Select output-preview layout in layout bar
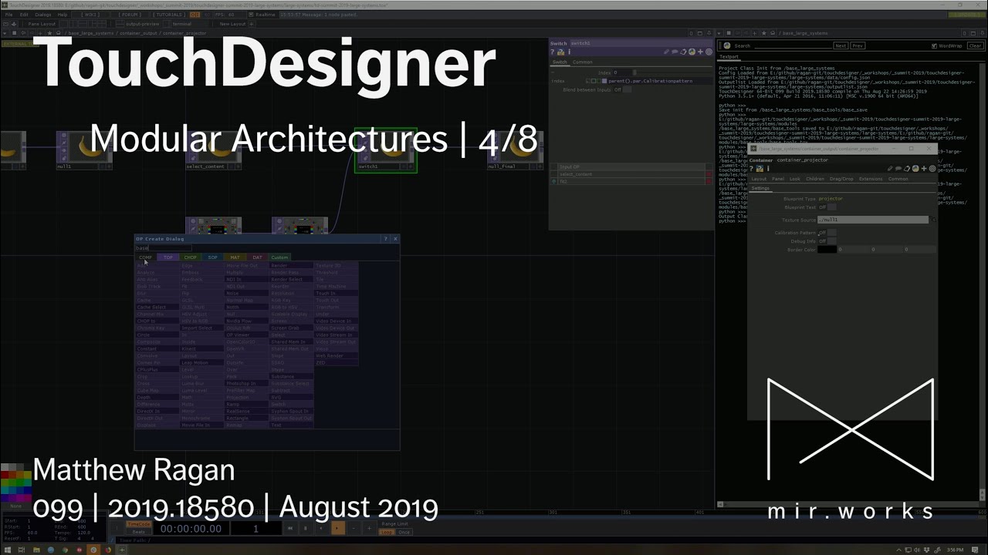This screenshot has height=555, width=988. pos(142,24)
